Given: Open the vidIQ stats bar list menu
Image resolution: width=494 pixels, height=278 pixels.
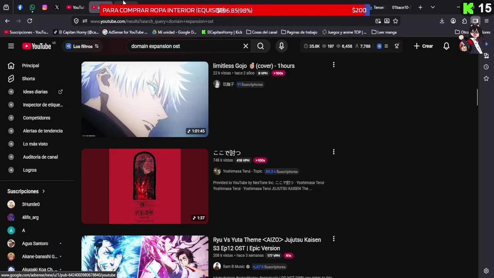Looking at the screenshot, I should (x=386, y=46).
